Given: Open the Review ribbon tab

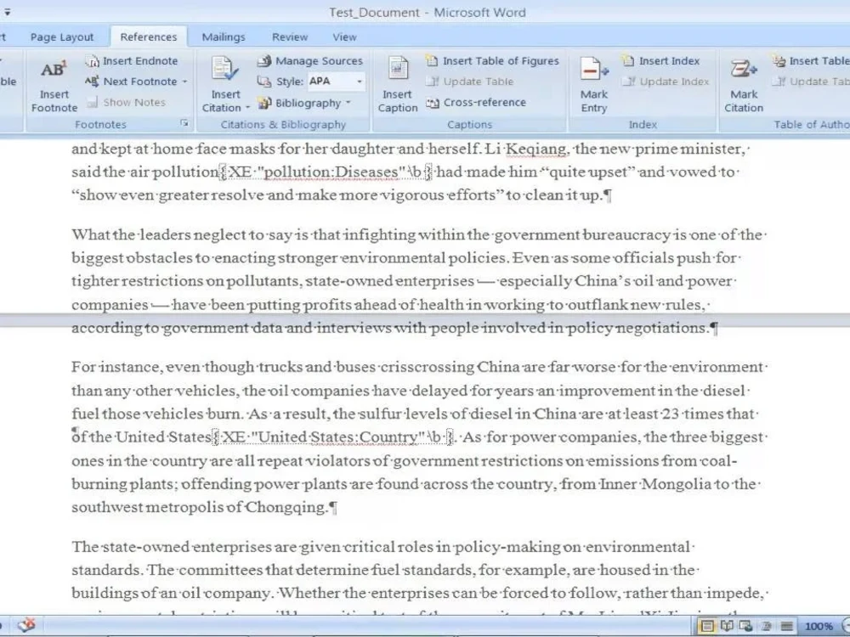Looking at the screenshot, I should pyautogui.click(x=289, y=37).
